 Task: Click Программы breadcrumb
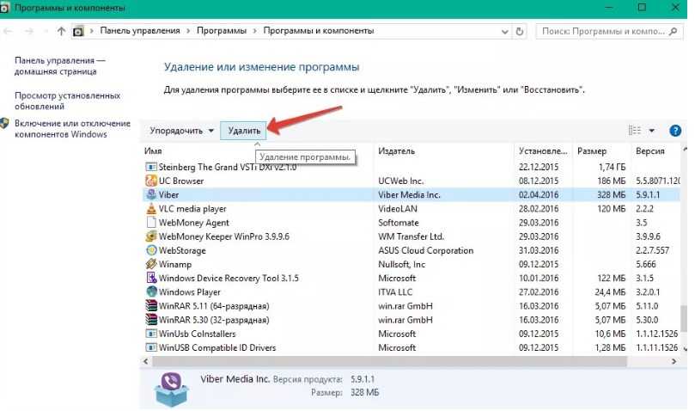tap(222, 31)
